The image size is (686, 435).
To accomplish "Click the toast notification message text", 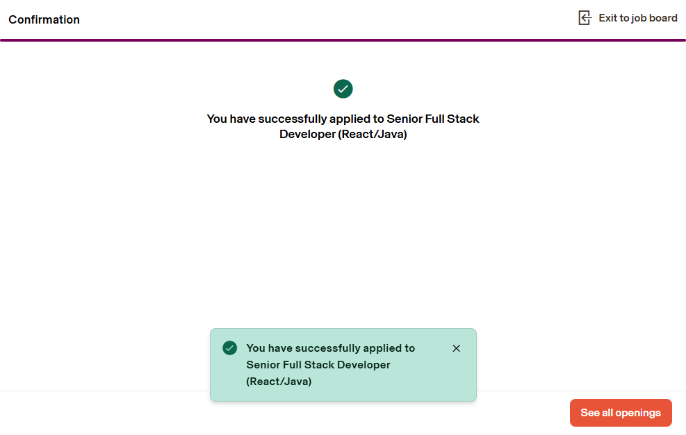I will click(x=330, y=365).
